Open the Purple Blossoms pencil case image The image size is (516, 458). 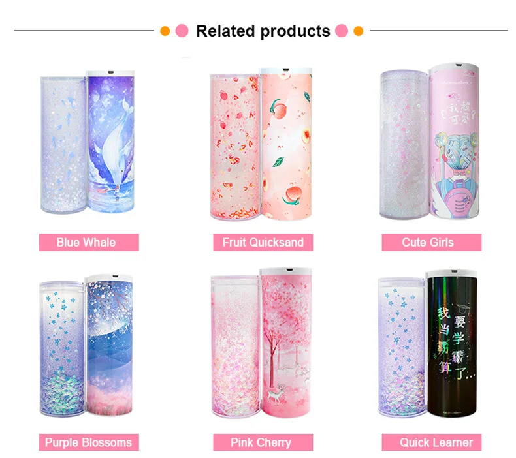pyautogui.click(x=86, y=345)
